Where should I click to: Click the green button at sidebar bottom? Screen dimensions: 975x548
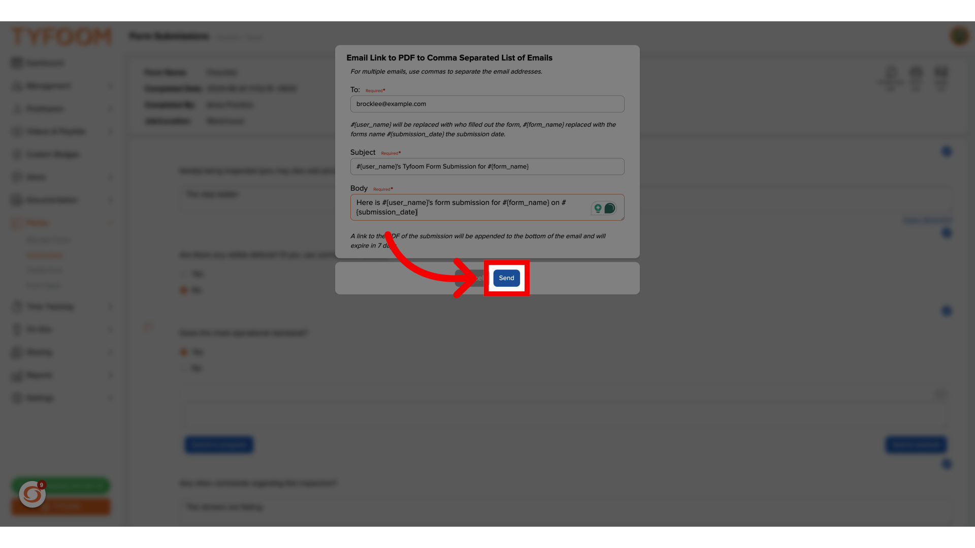tap(61, 486)
